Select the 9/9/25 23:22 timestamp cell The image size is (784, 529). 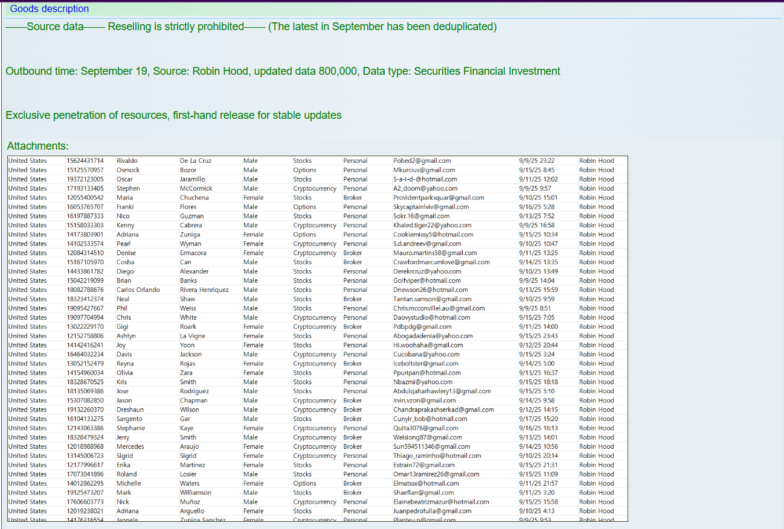pyautogui.click(x=536, y=161)
